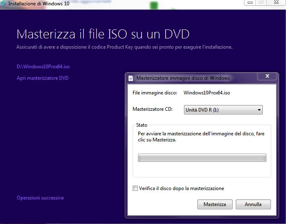
Task: Click the burn progress bar
Action: point(202,157)
